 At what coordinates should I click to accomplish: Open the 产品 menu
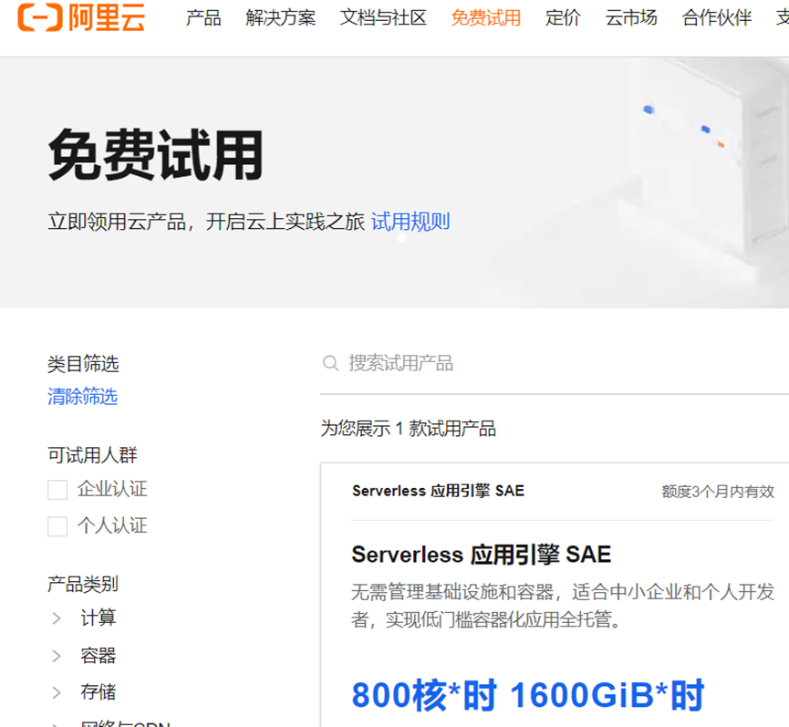click(203, 18)
